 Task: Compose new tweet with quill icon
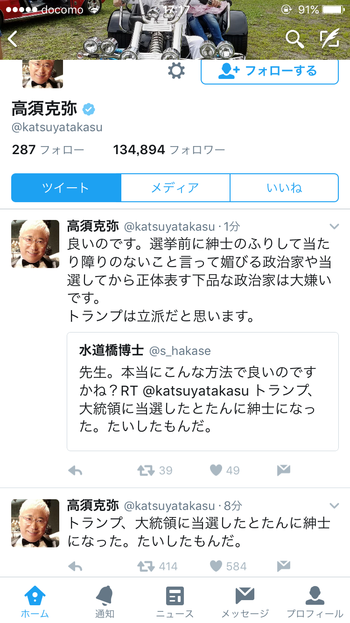coord(329,39)
